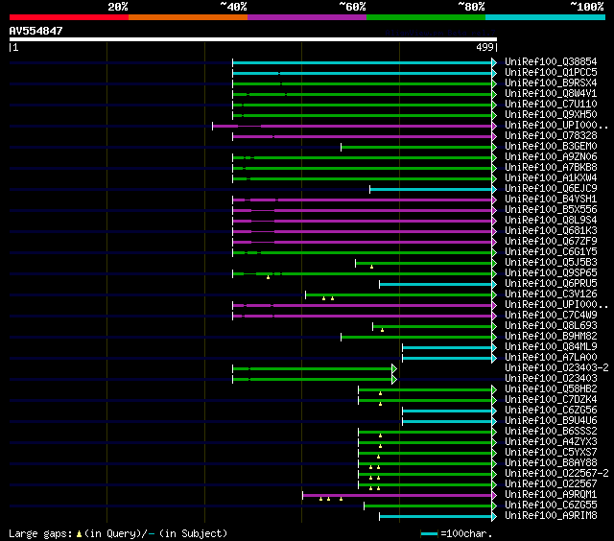Select hit name UniRef100_C7C4W9

pos(551,316)
